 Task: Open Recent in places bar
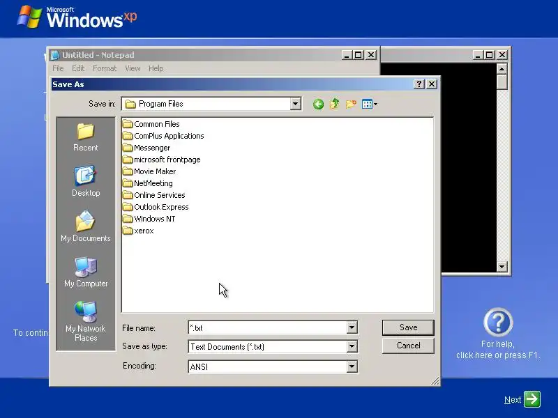point(85,137)
